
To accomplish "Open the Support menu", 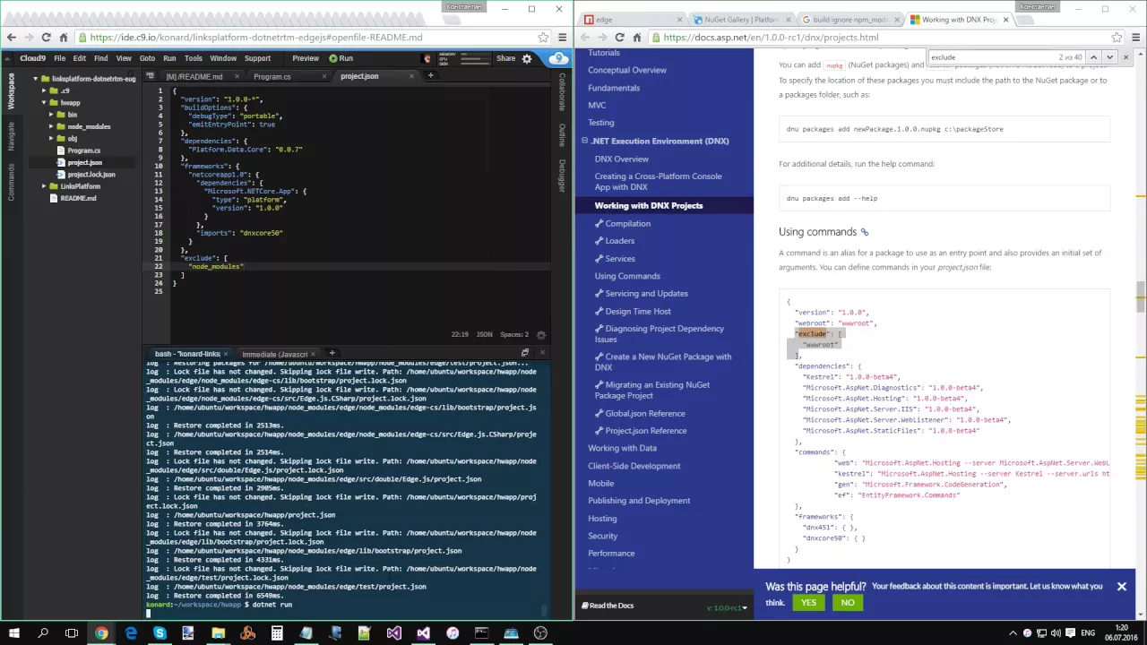I will (x=257, y=58).
